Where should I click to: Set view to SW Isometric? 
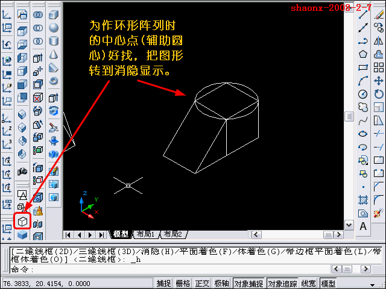[22, 114]
